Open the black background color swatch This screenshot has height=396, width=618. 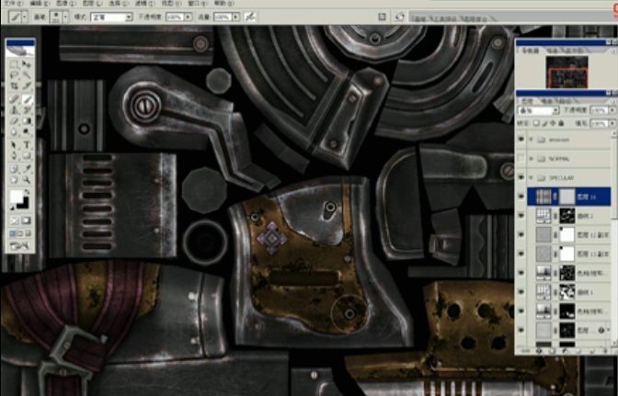[24, 203]
